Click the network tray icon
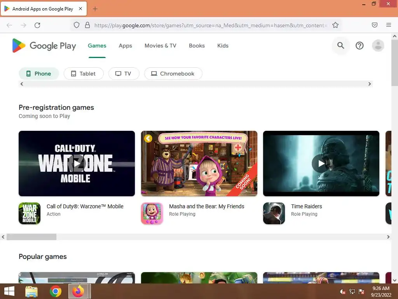Screen dimensions: 398x299 point(352,292)
